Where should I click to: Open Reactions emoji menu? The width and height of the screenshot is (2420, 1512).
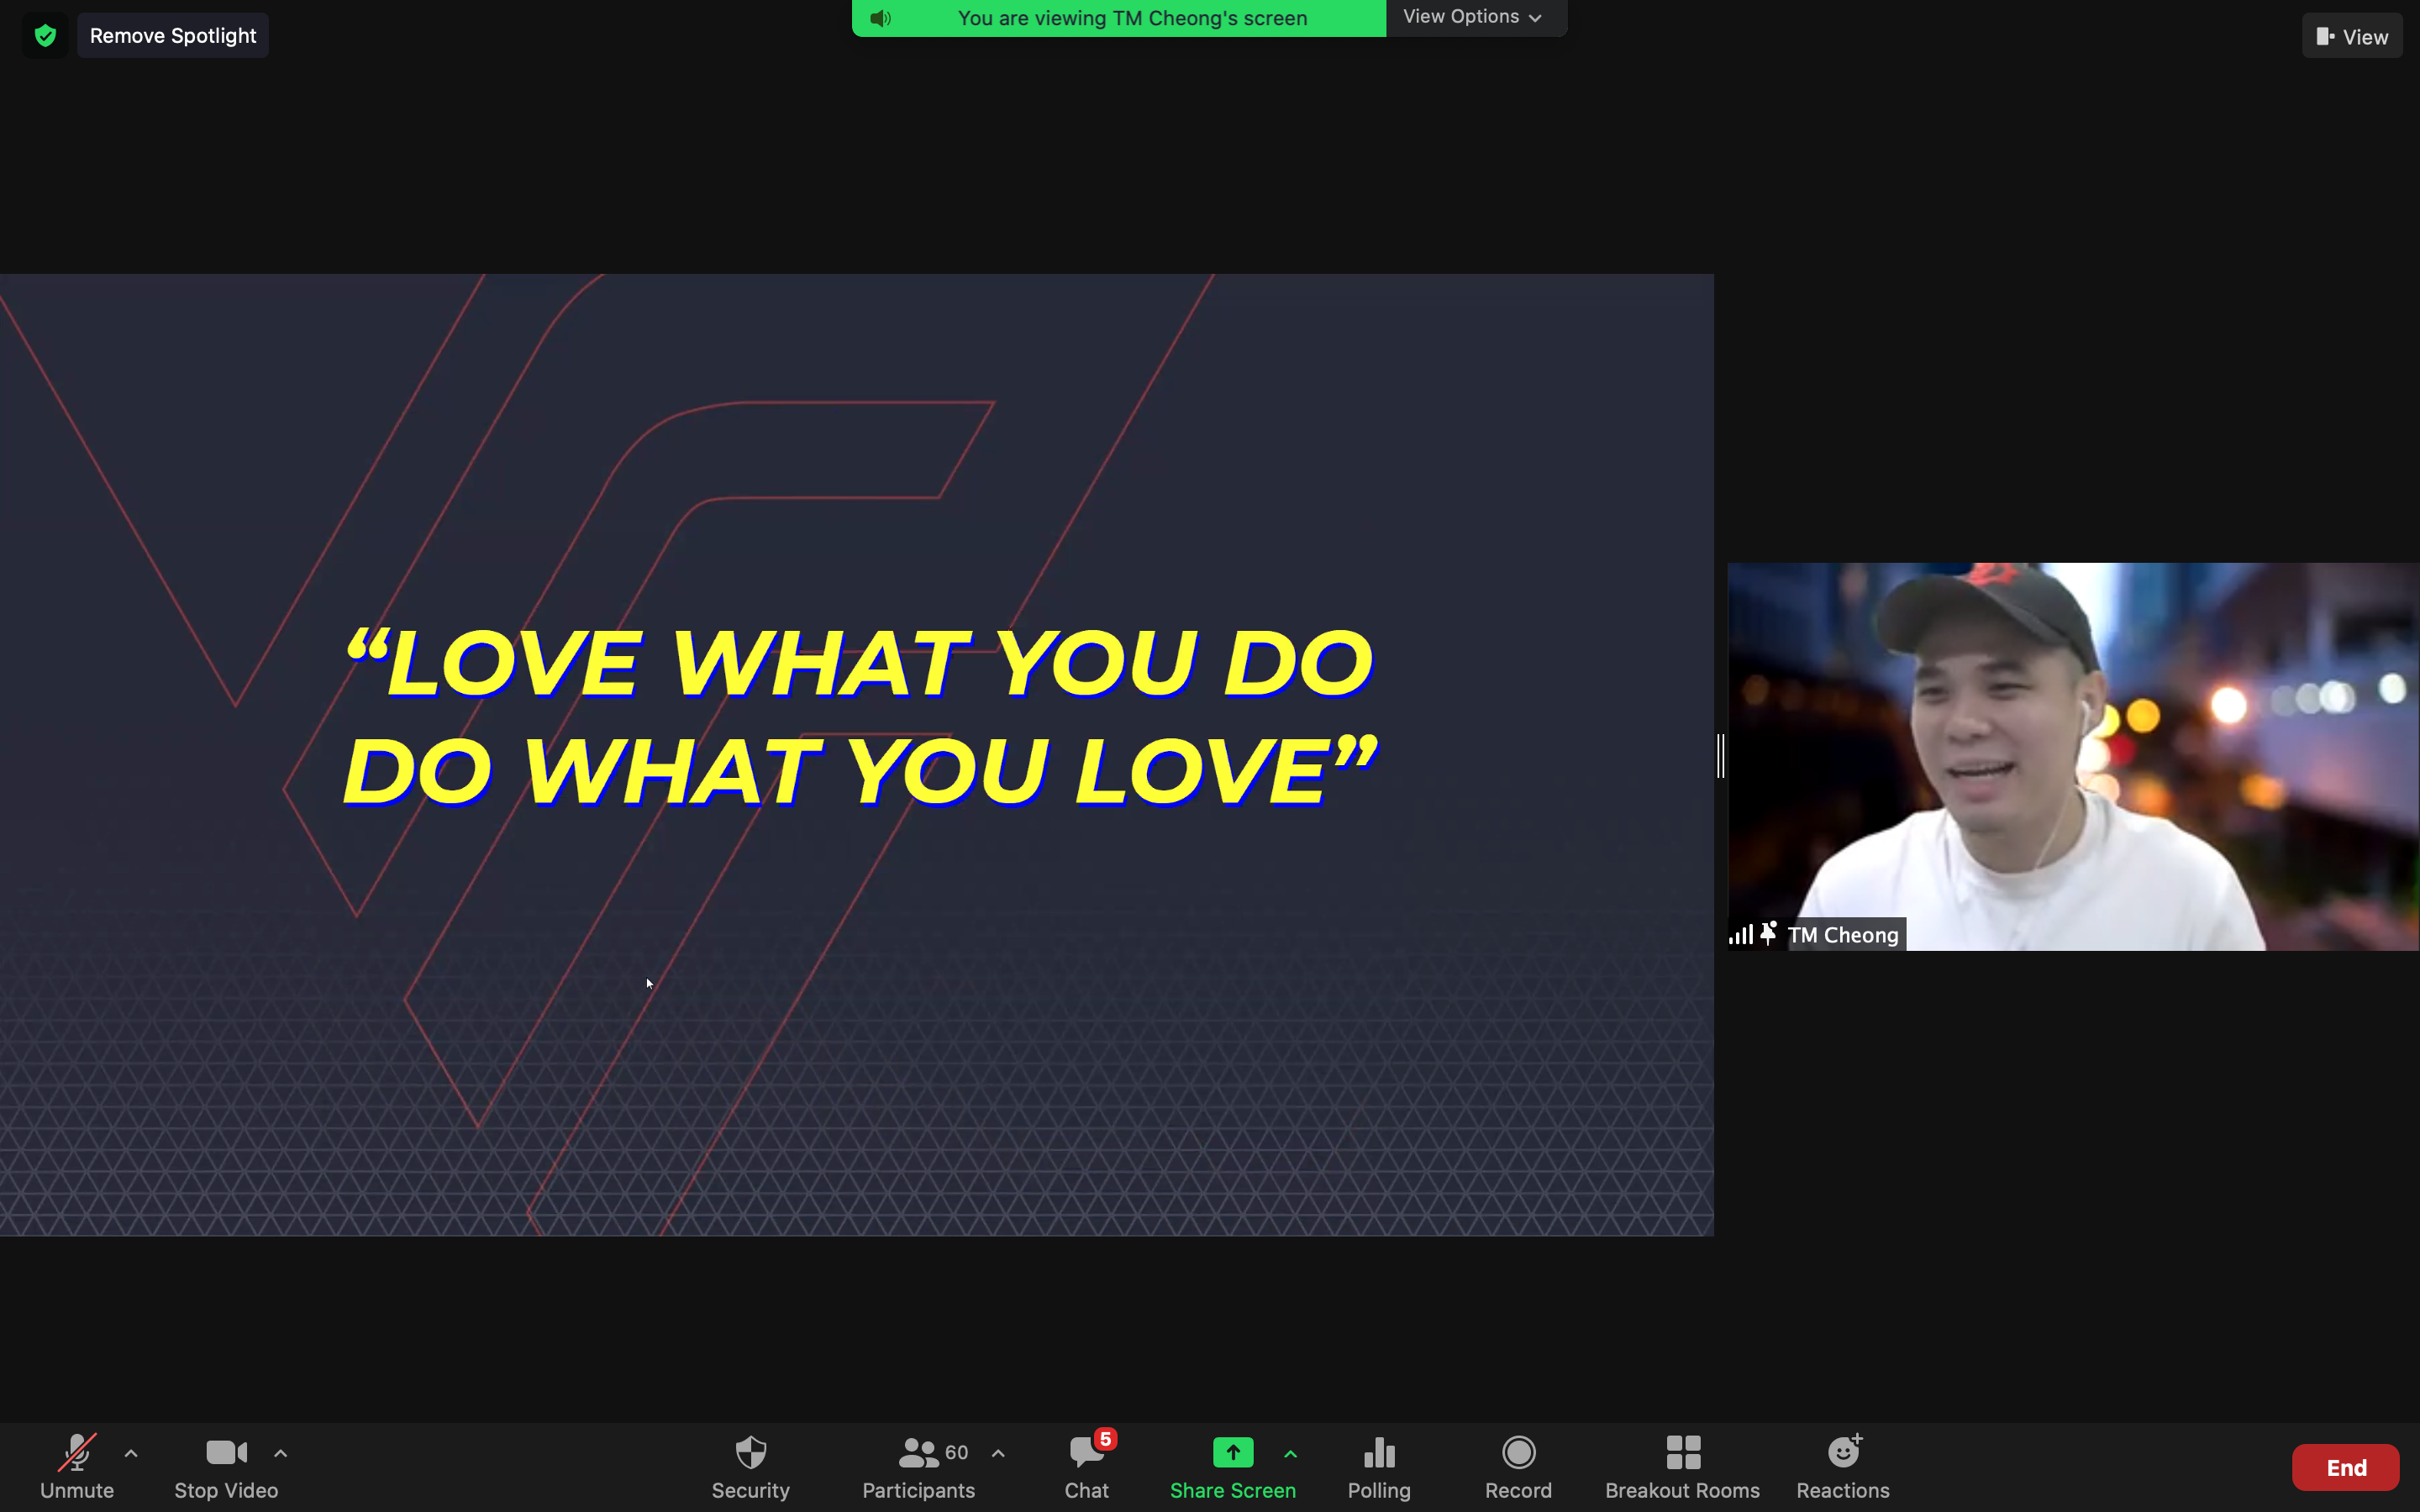[x=1843, y=1466]
